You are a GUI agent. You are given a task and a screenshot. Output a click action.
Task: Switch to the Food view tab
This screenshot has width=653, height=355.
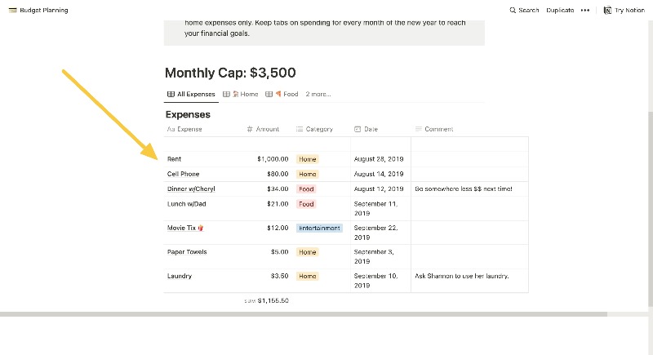click(282, 94)
